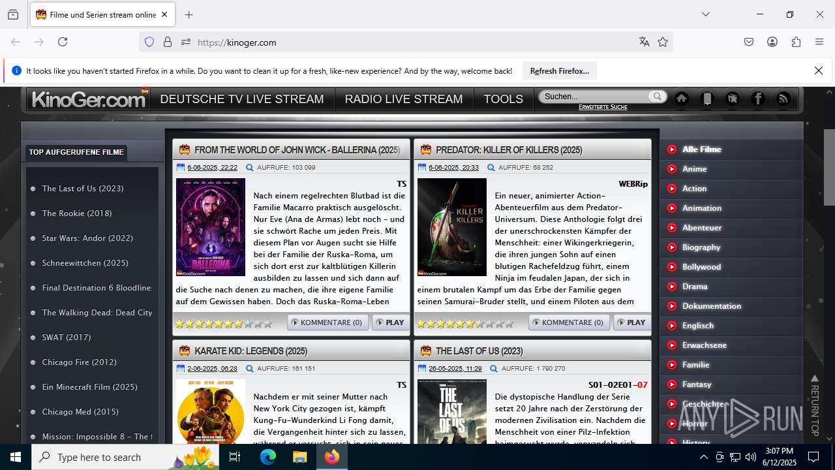The image size is (835, 470).
Task: Open Erweiterte Suche link
Action: [603, 107]
